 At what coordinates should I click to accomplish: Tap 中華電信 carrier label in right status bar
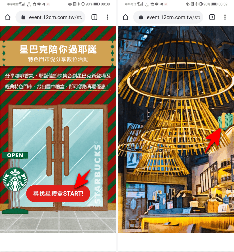point(131,4)
